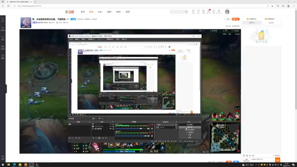Open the 编辑 menu in OBS

coord(77,39)
